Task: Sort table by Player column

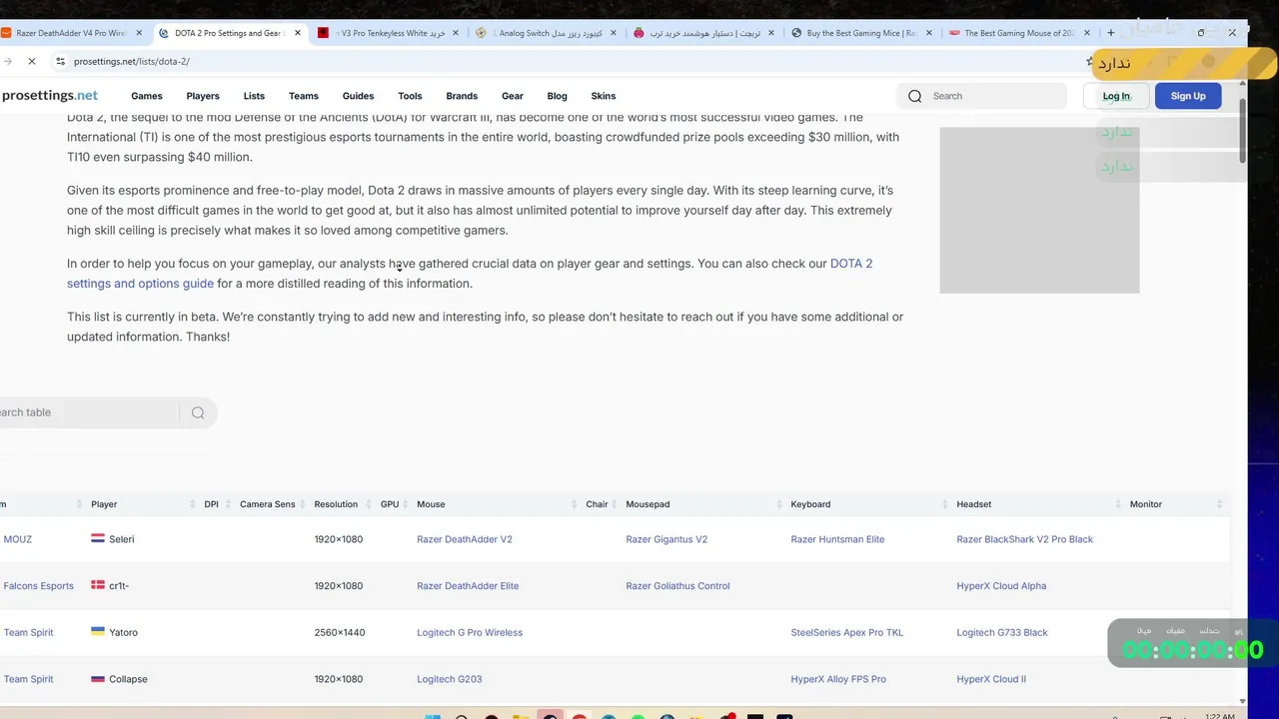Action: click(104, 504)
